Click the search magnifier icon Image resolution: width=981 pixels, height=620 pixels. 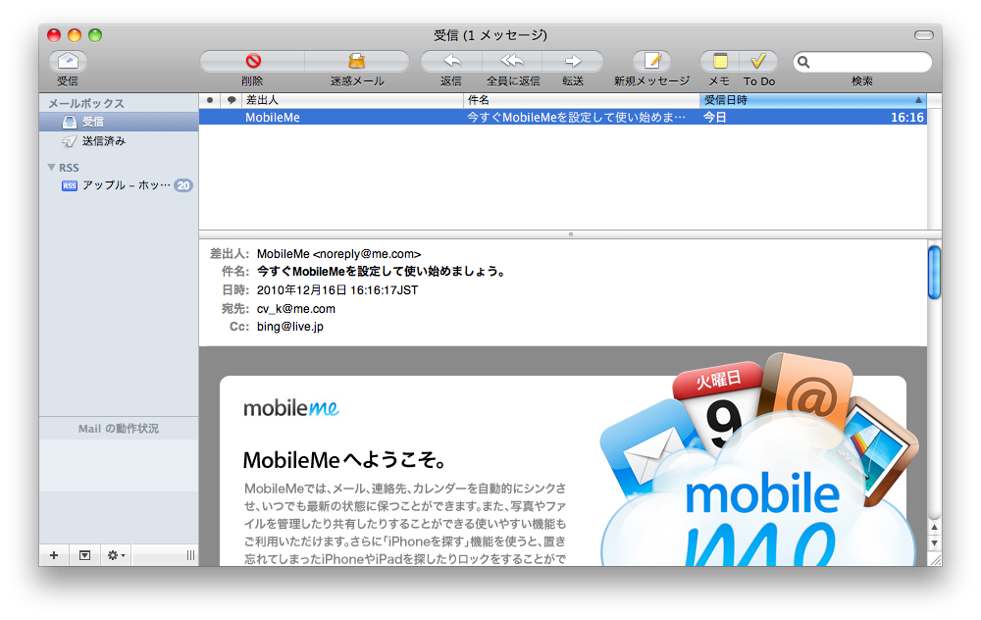point(803,62)
